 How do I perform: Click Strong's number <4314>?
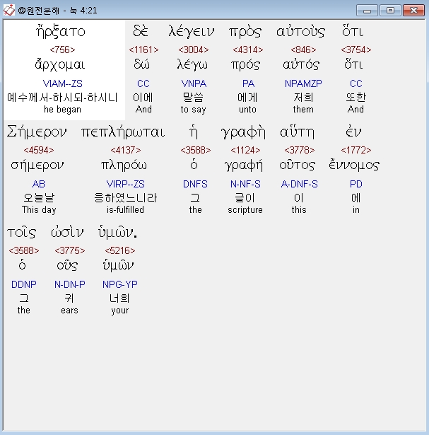(248, 50)
